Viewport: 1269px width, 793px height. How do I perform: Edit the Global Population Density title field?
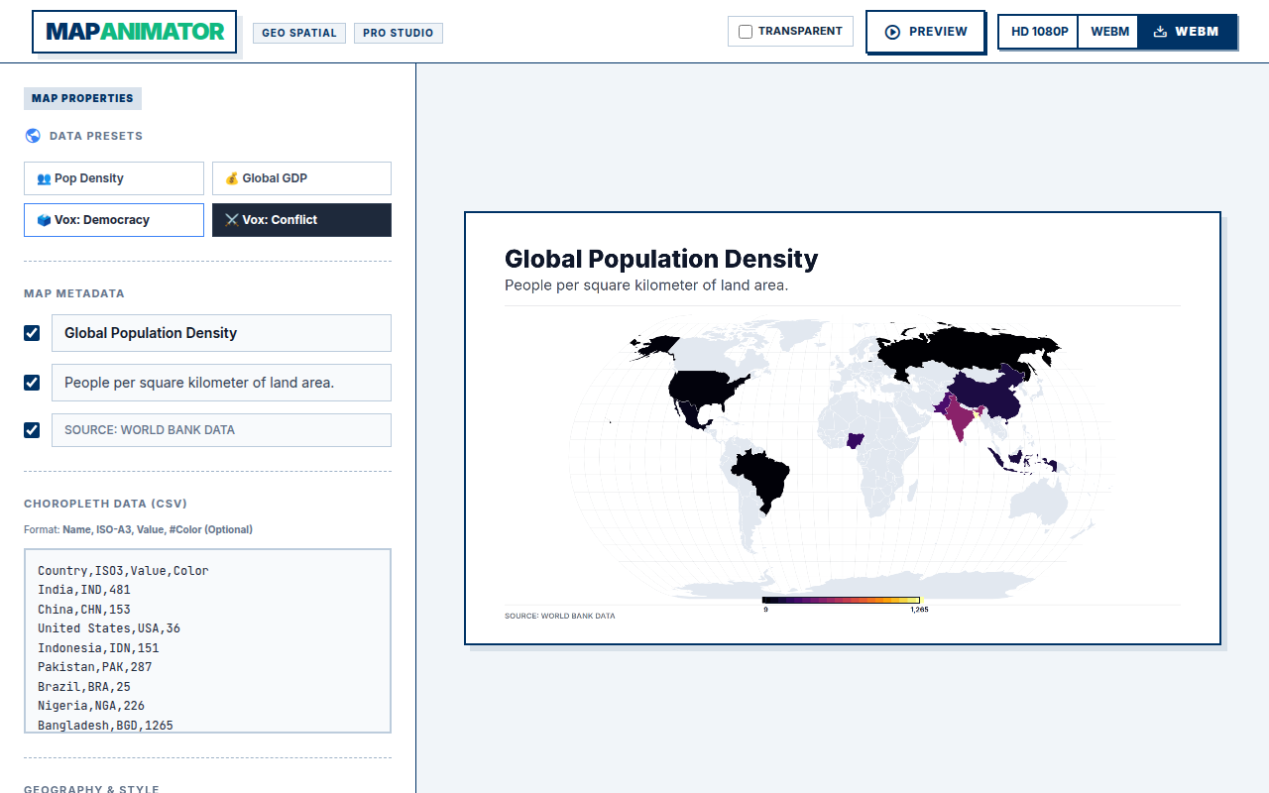[221, 333]
